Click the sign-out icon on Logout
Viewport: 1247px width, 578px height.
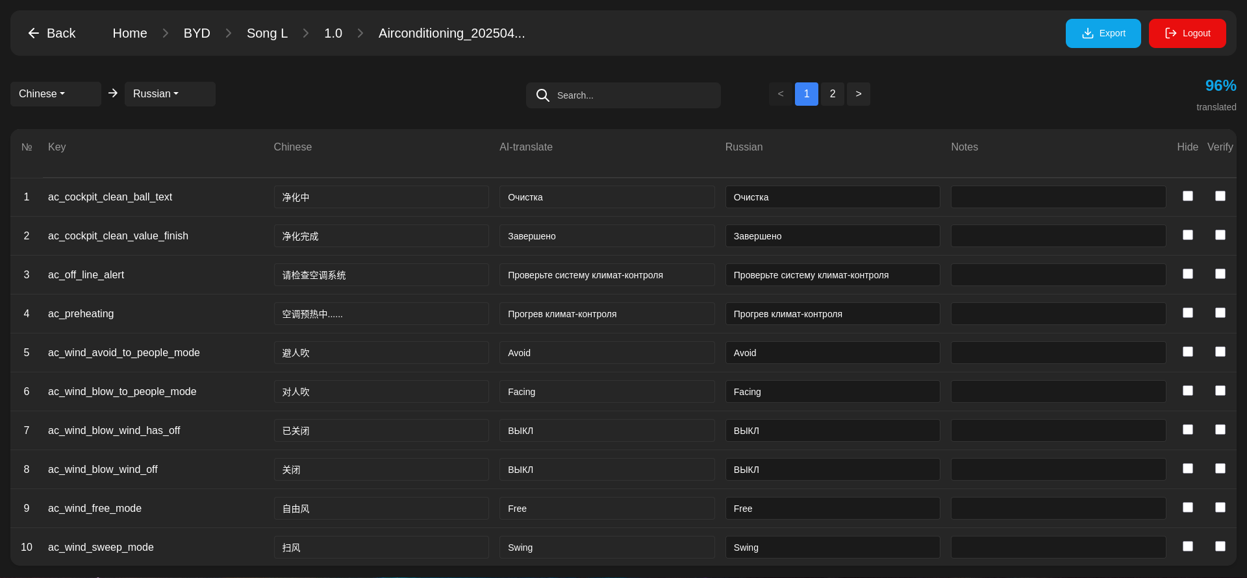coord(1171,33)
